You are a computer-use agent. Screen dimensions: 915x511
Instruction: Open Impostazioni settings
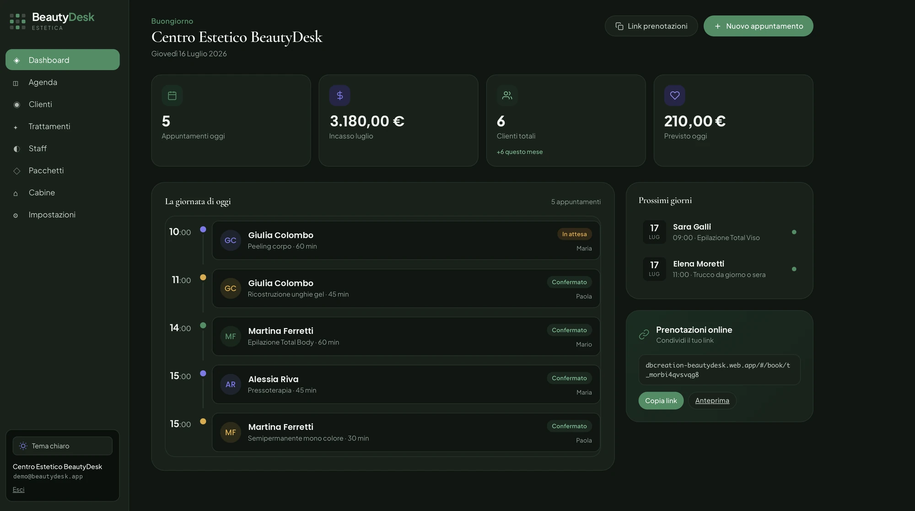63,215
